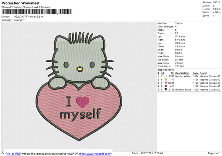The width and height of the screenshot is (222, 156).
Task: Open the http://www.novapdf.com/ link
Action: point(95,153)
